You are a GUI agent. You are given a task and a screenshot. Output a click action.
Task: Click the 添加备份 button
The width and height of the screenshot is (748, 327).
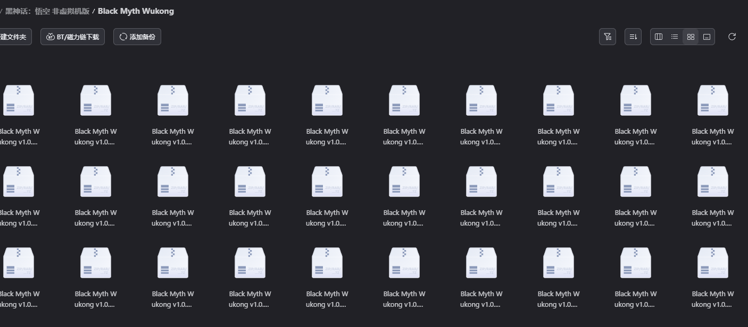(137, 37)
